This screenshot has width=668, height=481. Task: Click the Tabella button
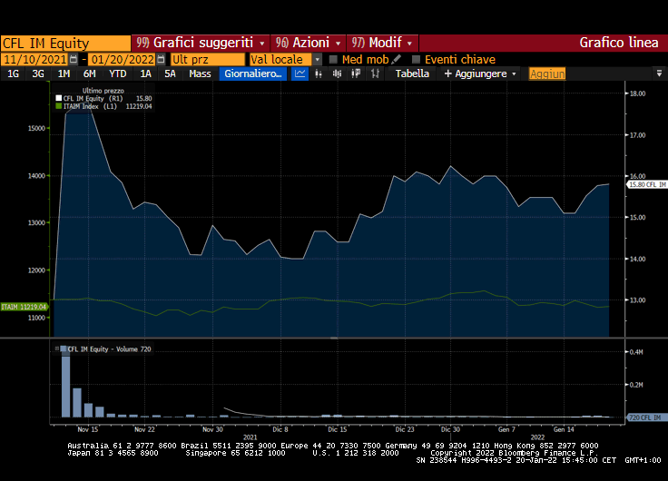[x=412, y=74]
